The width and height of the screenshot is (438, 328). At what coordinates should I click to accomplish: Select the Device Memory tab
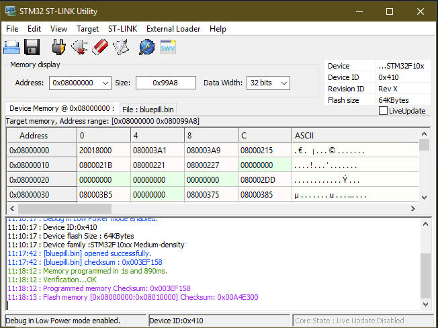[61, 108]
